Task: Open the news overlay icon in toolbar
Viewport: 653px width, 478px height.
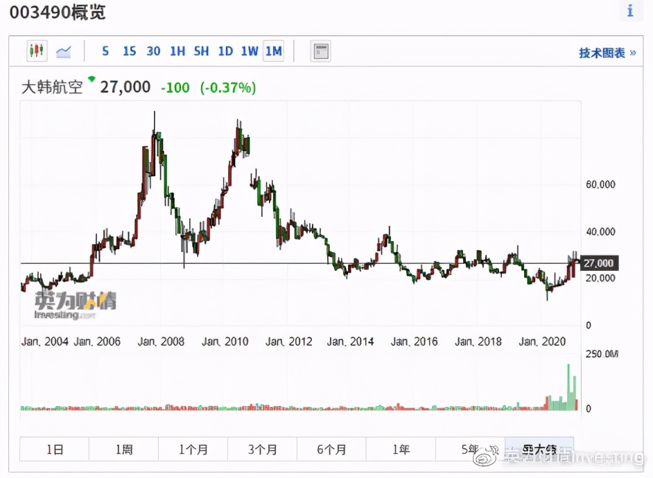Action: pos(320,51)
